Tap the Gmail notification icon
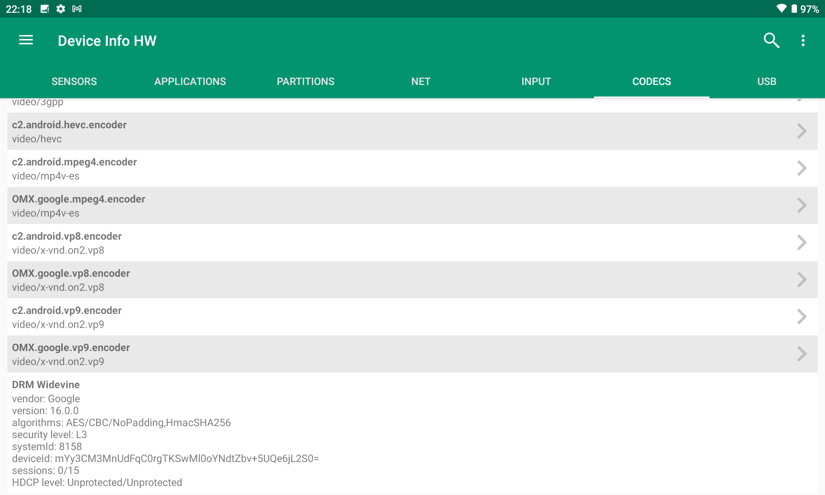The image size is (825, 495). tap(77, 9)
